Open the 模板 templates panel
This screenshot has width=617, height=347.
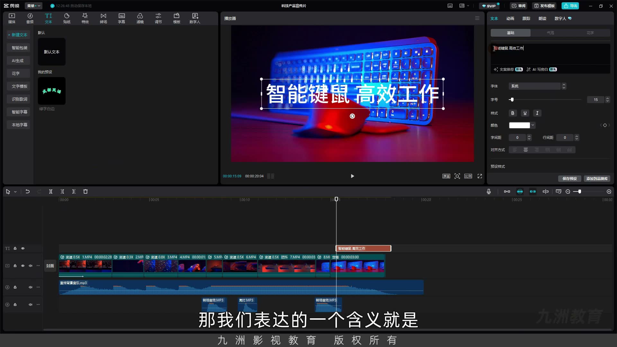(177, 18)
